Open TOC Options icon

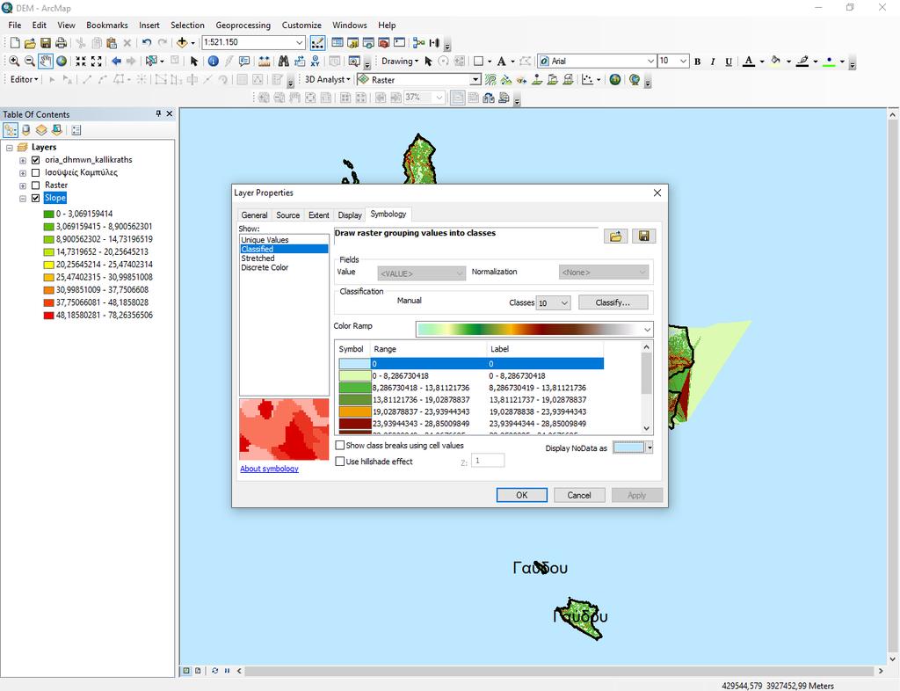click(x=76, y=130)
